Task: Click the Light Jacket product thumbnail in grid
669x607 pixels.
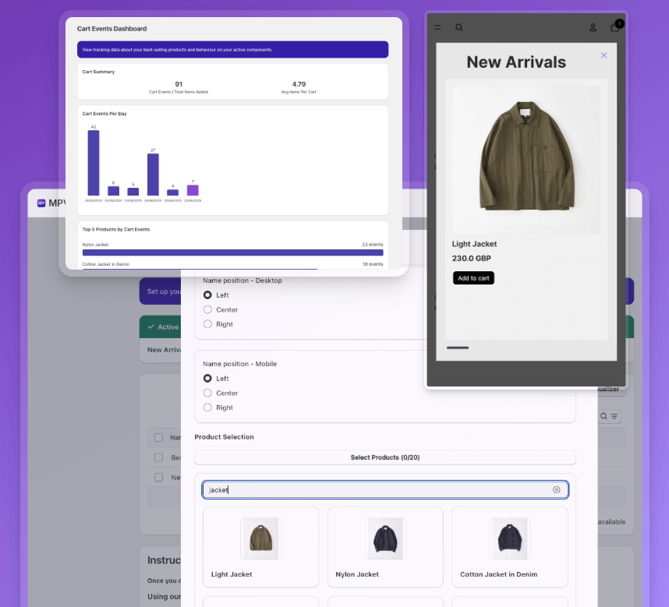Action: (x=260, y=538)
